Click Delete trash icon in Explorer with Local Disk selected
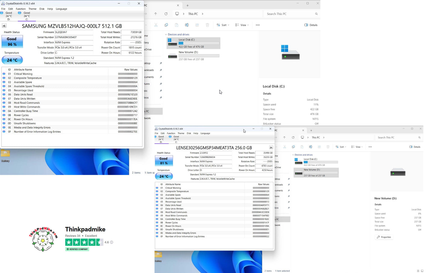The image size is (434, 273). 207,25
